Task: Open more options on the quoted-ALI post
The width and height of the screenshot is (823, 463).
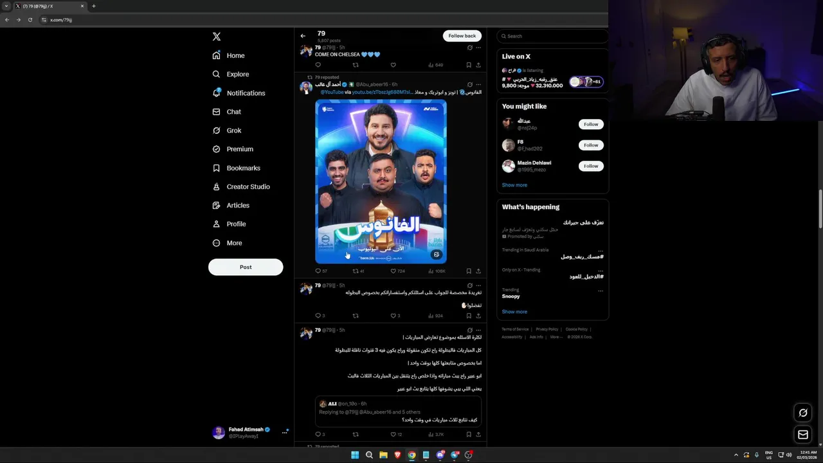Action: click(478, 330)
